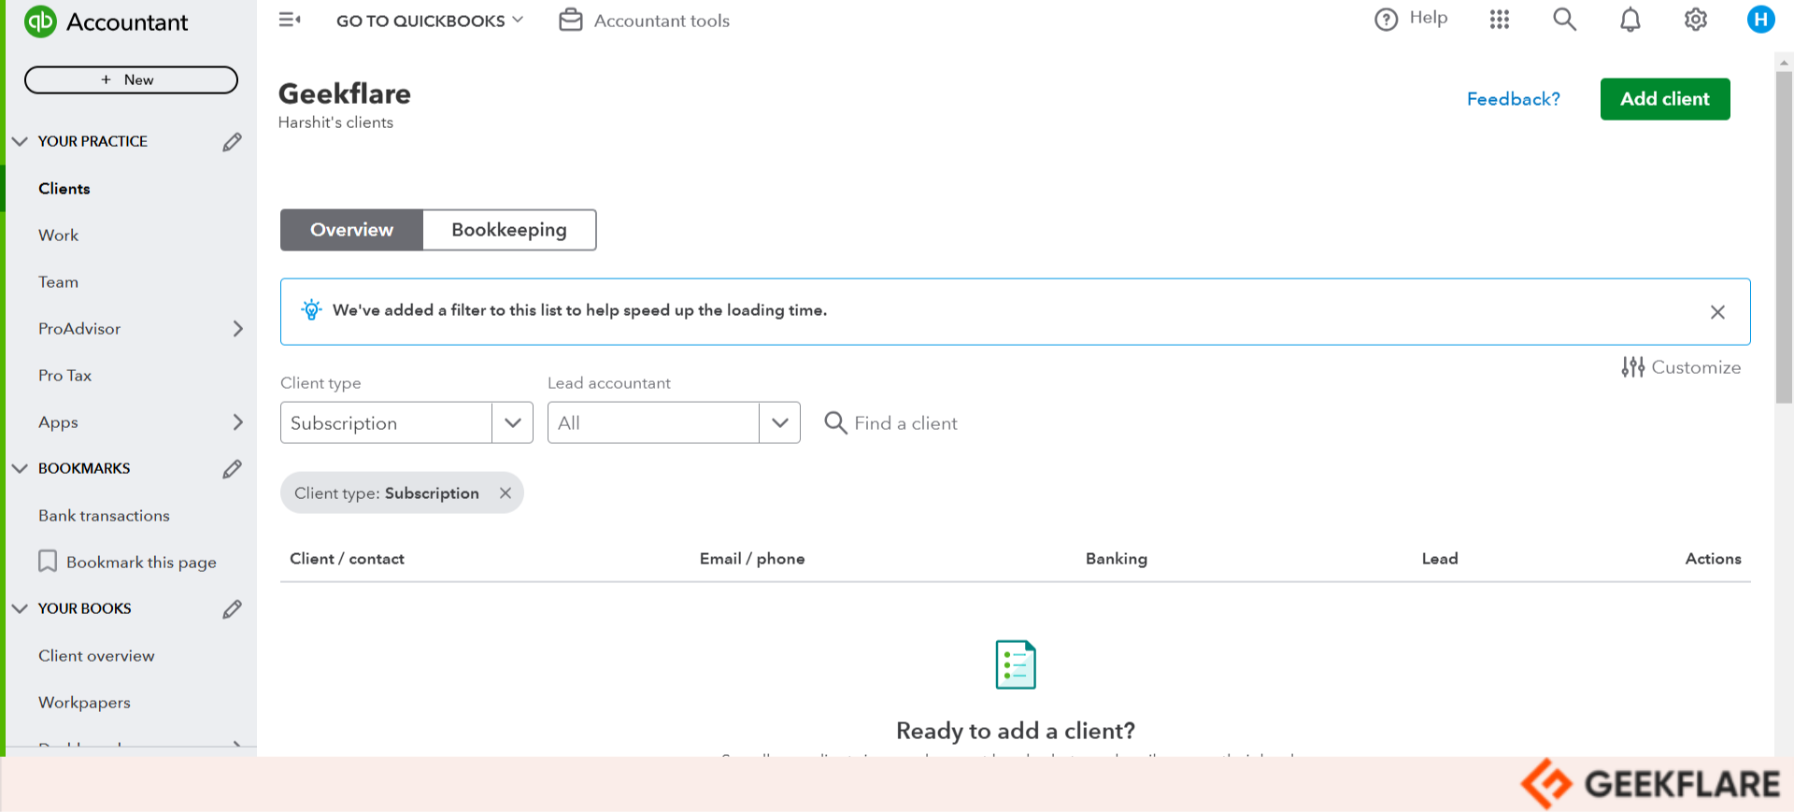Open Pro Tax in the sidebar

(64, 376)
